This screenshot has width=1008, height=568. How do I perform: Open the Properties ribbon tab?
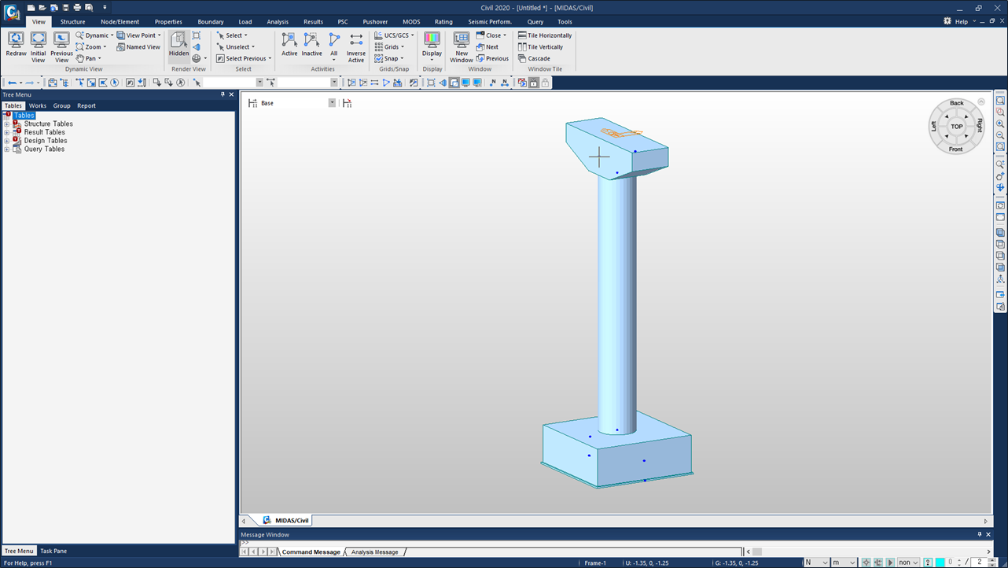(168, 22)
